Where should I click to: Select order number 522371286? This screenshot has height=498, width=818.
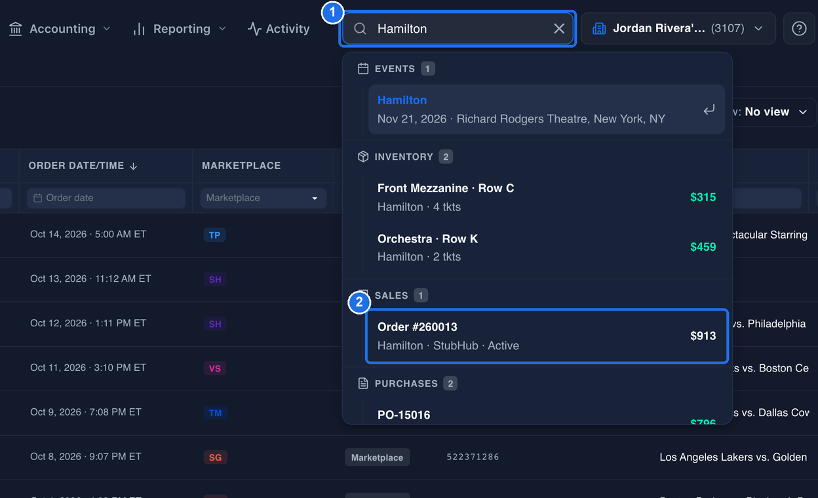(x=473, y=457)
